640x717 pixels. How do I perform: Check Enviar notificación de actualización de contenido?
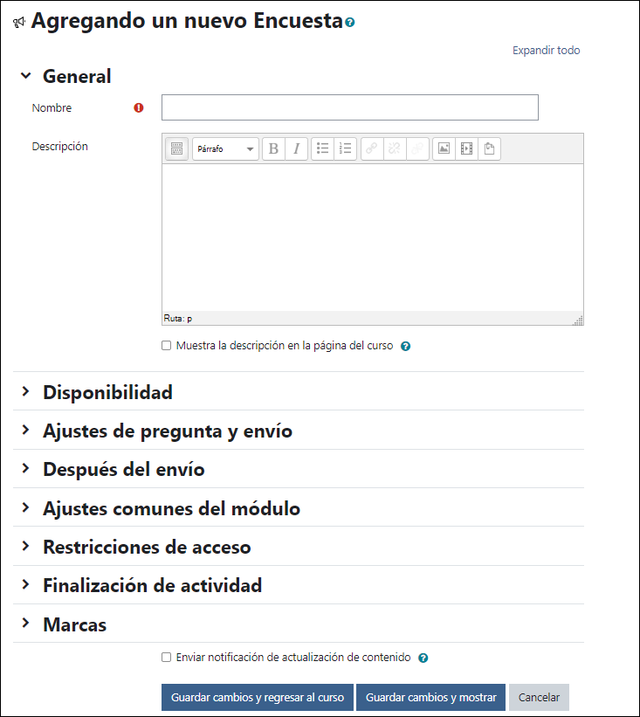(x=167, y=657)
